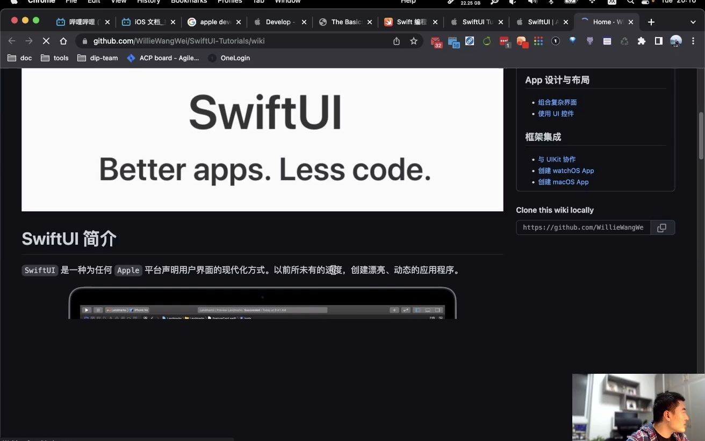Open the macOS Spotlight search icon

tap(630, 2)
